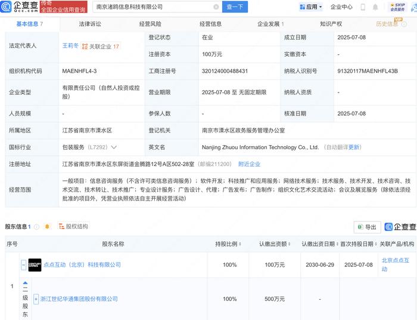Open 点点互动（北京）科技有限公司 shareholder link

pyautogui.click(x=82, y=265)
